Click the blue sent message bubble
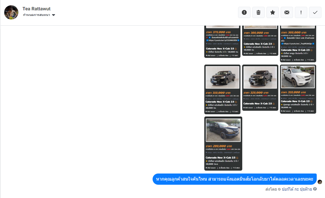Image resolution: width=325 pixels, height=198 pixels. tap(235, 179)
